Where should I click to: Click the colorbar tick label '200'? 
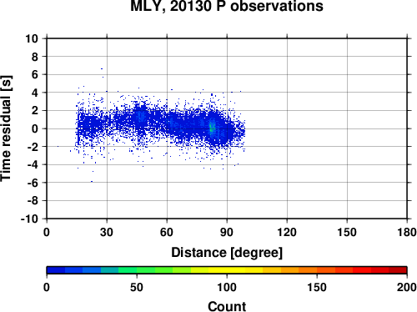click(407, 287)
